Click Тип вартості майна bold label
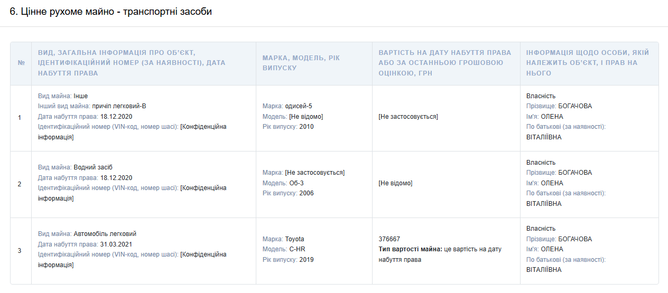 point(411,249)
